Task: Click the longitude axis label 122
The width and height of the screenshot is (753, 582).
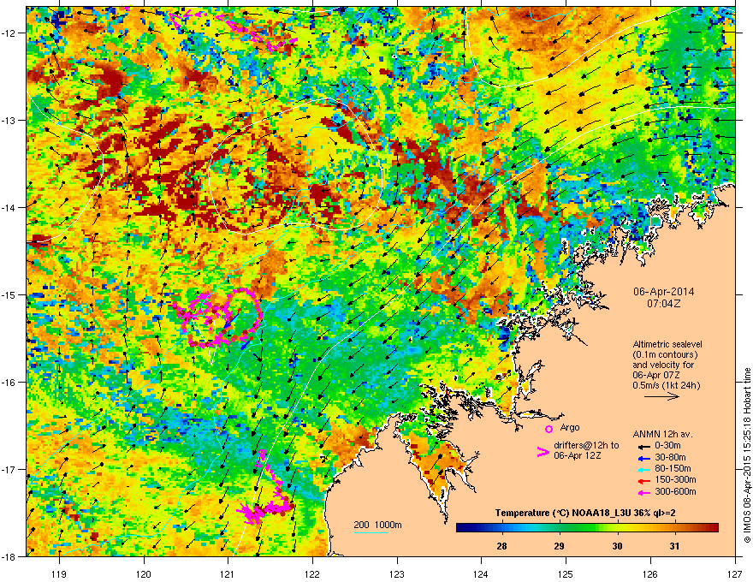Action: [312, 573]
